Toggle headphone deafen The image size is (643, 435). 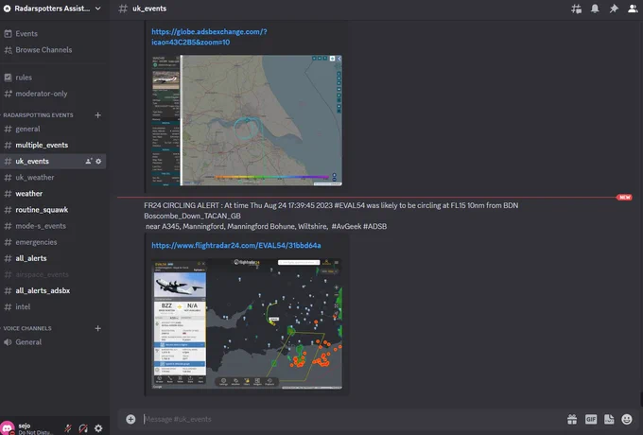83,428
